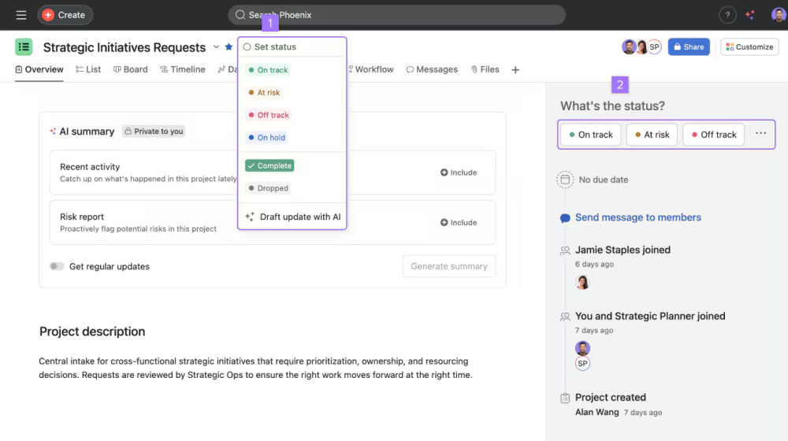Open the Customize panel
The height and width of the screenshot is (441, 788).
[749, 47]
